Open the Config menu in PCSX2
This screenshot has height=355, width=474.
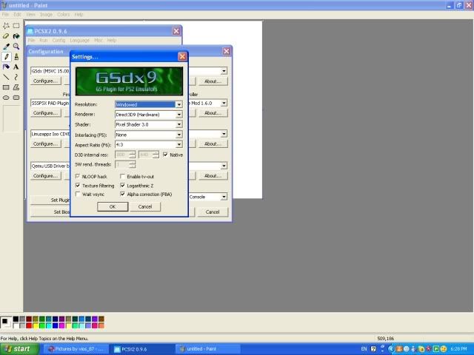tap(59, 40)
